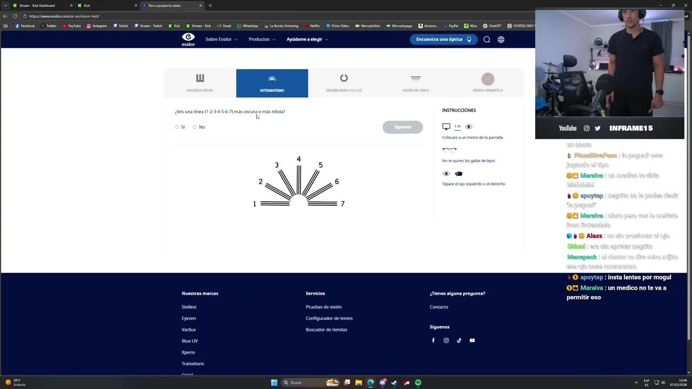Expand Productos menu
692x389 pixels.
coord(262,39)
